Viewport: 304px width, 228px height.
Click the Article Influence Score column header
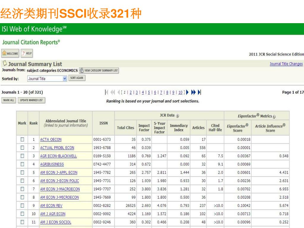coord(270,128)
